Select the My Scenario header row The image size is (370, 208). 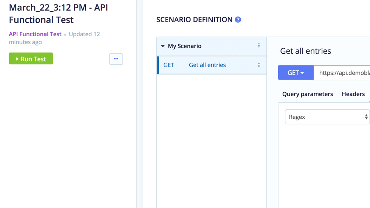(212, 46)
